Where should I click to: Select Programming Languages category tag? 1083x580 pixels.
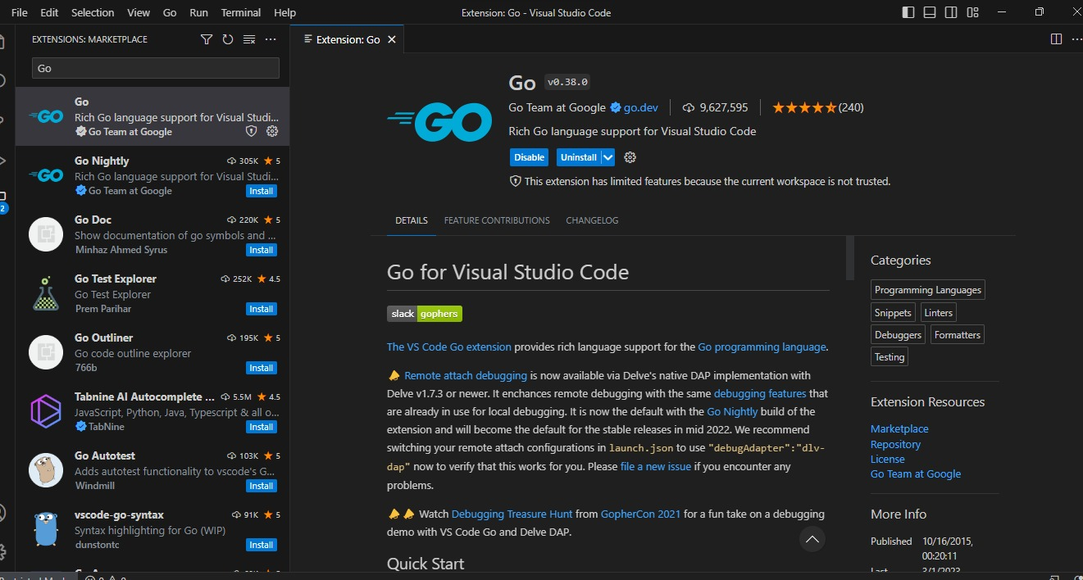[928, 290]
